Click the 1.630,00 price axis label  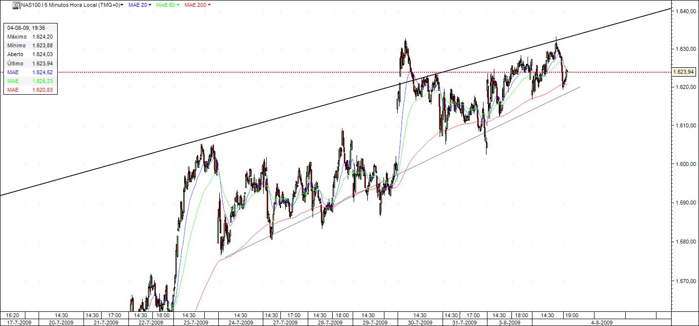[x=685, y=49]
